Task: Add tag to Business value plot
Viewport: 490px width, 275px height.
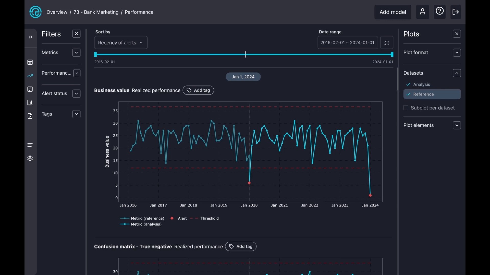Action: pos(198,90)
